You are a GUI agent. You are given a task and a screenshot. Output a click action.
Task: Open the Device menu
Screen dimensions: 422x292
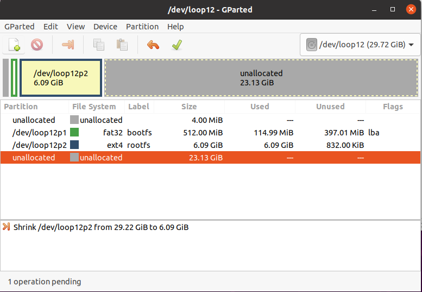(105, 27)
